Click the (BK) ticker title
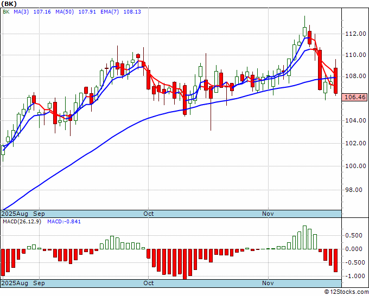This screenshot has height=296, width=369. pos(9,4)
